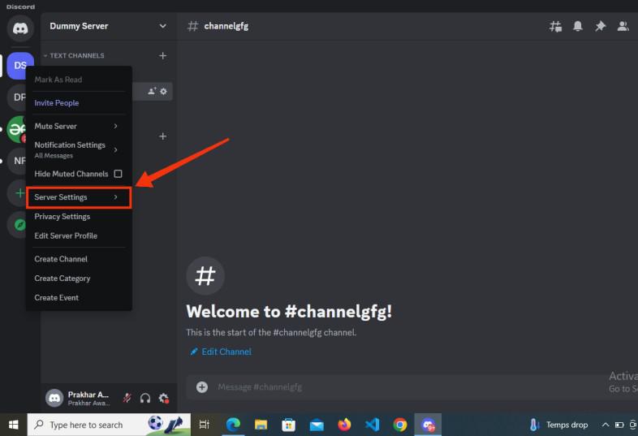
Task: Click the message attachment plus icon
Action: [x=202, y=386]
